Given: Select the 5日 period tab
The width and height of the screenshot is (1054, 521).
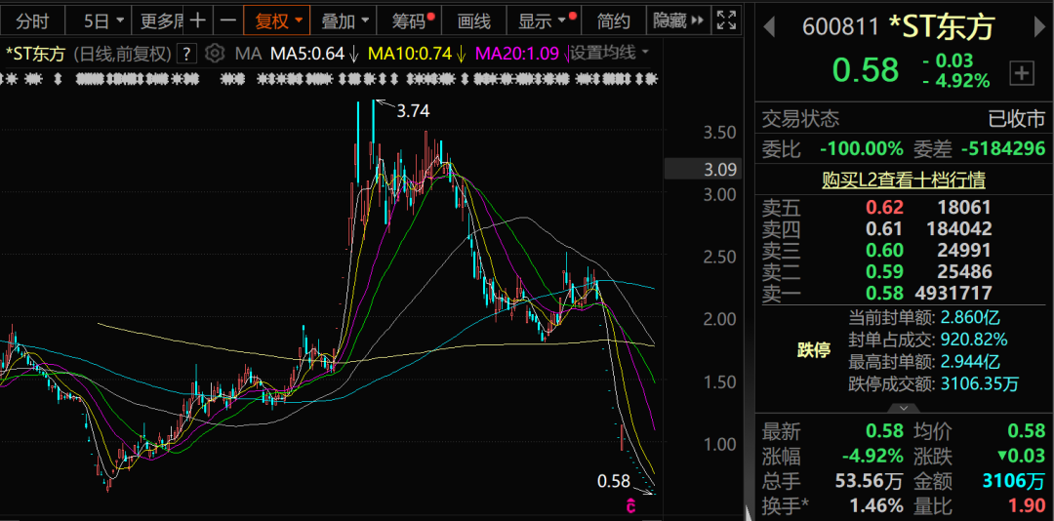Looking at the screenshot, I should (x=103, y=20).
